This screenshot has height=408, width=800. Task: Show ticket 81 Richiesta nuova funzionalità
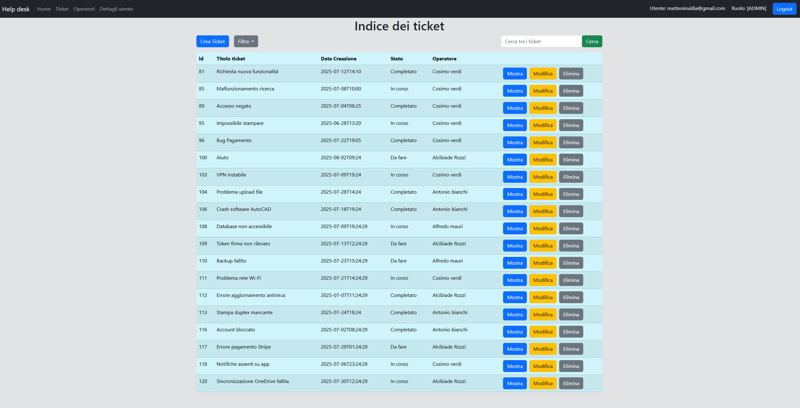click(515, 74)
